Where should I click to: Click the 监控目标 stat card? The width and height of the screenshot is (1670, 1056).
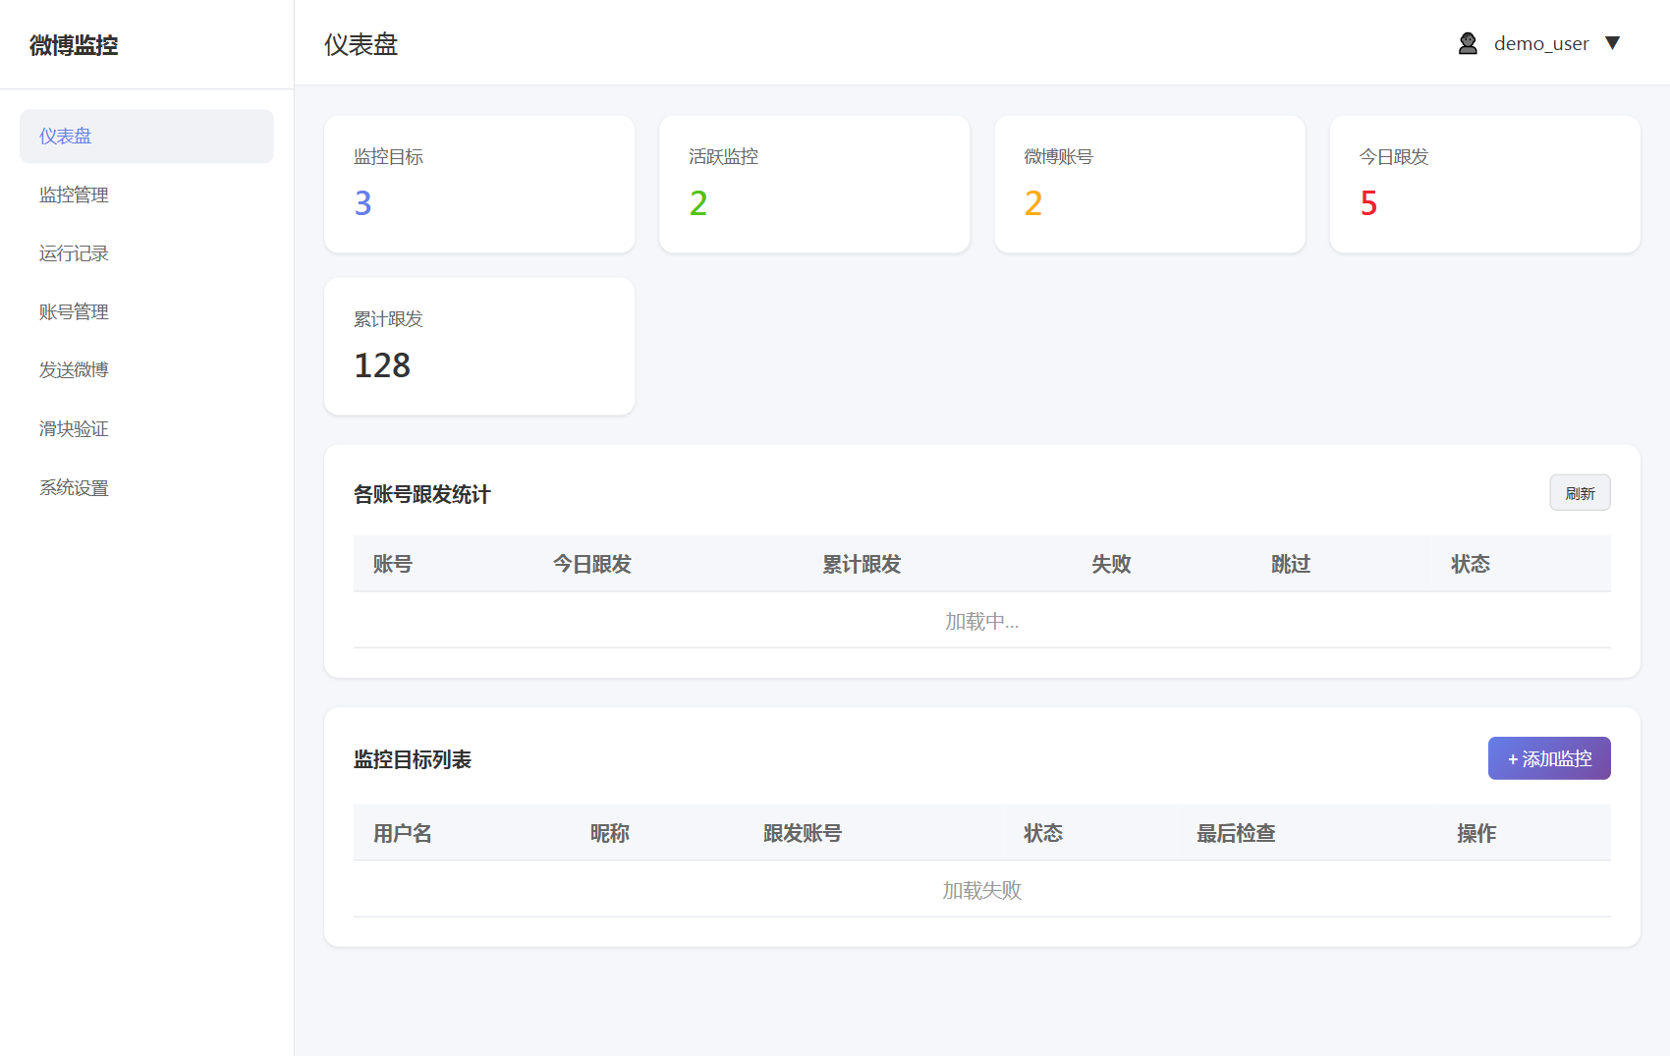[479, 185]
